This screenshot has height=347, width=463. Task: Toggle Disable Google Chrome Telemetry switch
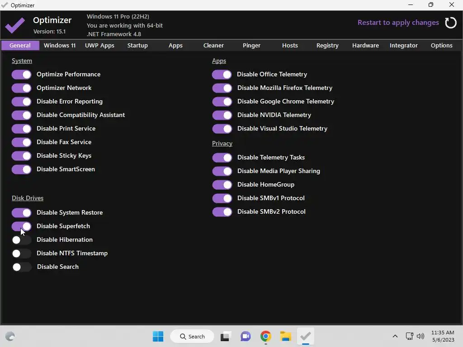[x=222, y=102]
